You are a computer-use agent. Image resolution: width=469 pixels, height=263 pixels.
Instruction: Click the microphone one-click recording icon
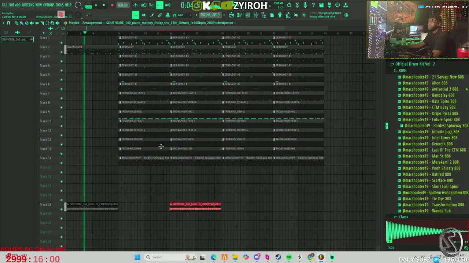(305, 5)
